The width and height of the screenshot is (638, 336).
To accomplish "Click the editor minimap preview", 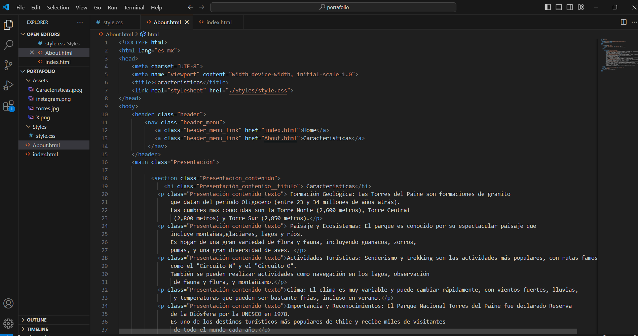I will pos(617,55).
